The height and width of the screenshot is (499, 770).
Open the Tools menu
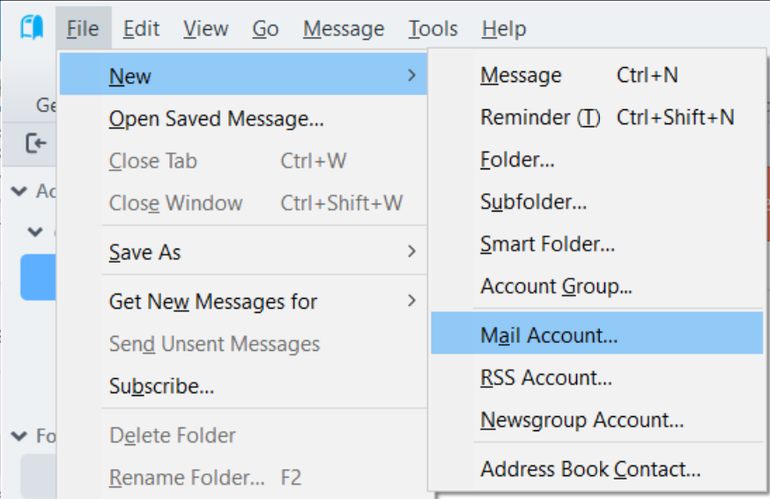(x=433, y=29)
